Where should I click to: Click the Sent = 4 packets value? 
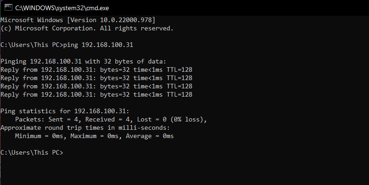(63, 119)
